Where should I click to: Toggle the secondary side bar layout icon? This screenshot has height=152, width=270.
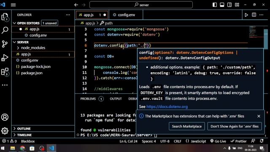pyautogui.click(x=229, y=5)
